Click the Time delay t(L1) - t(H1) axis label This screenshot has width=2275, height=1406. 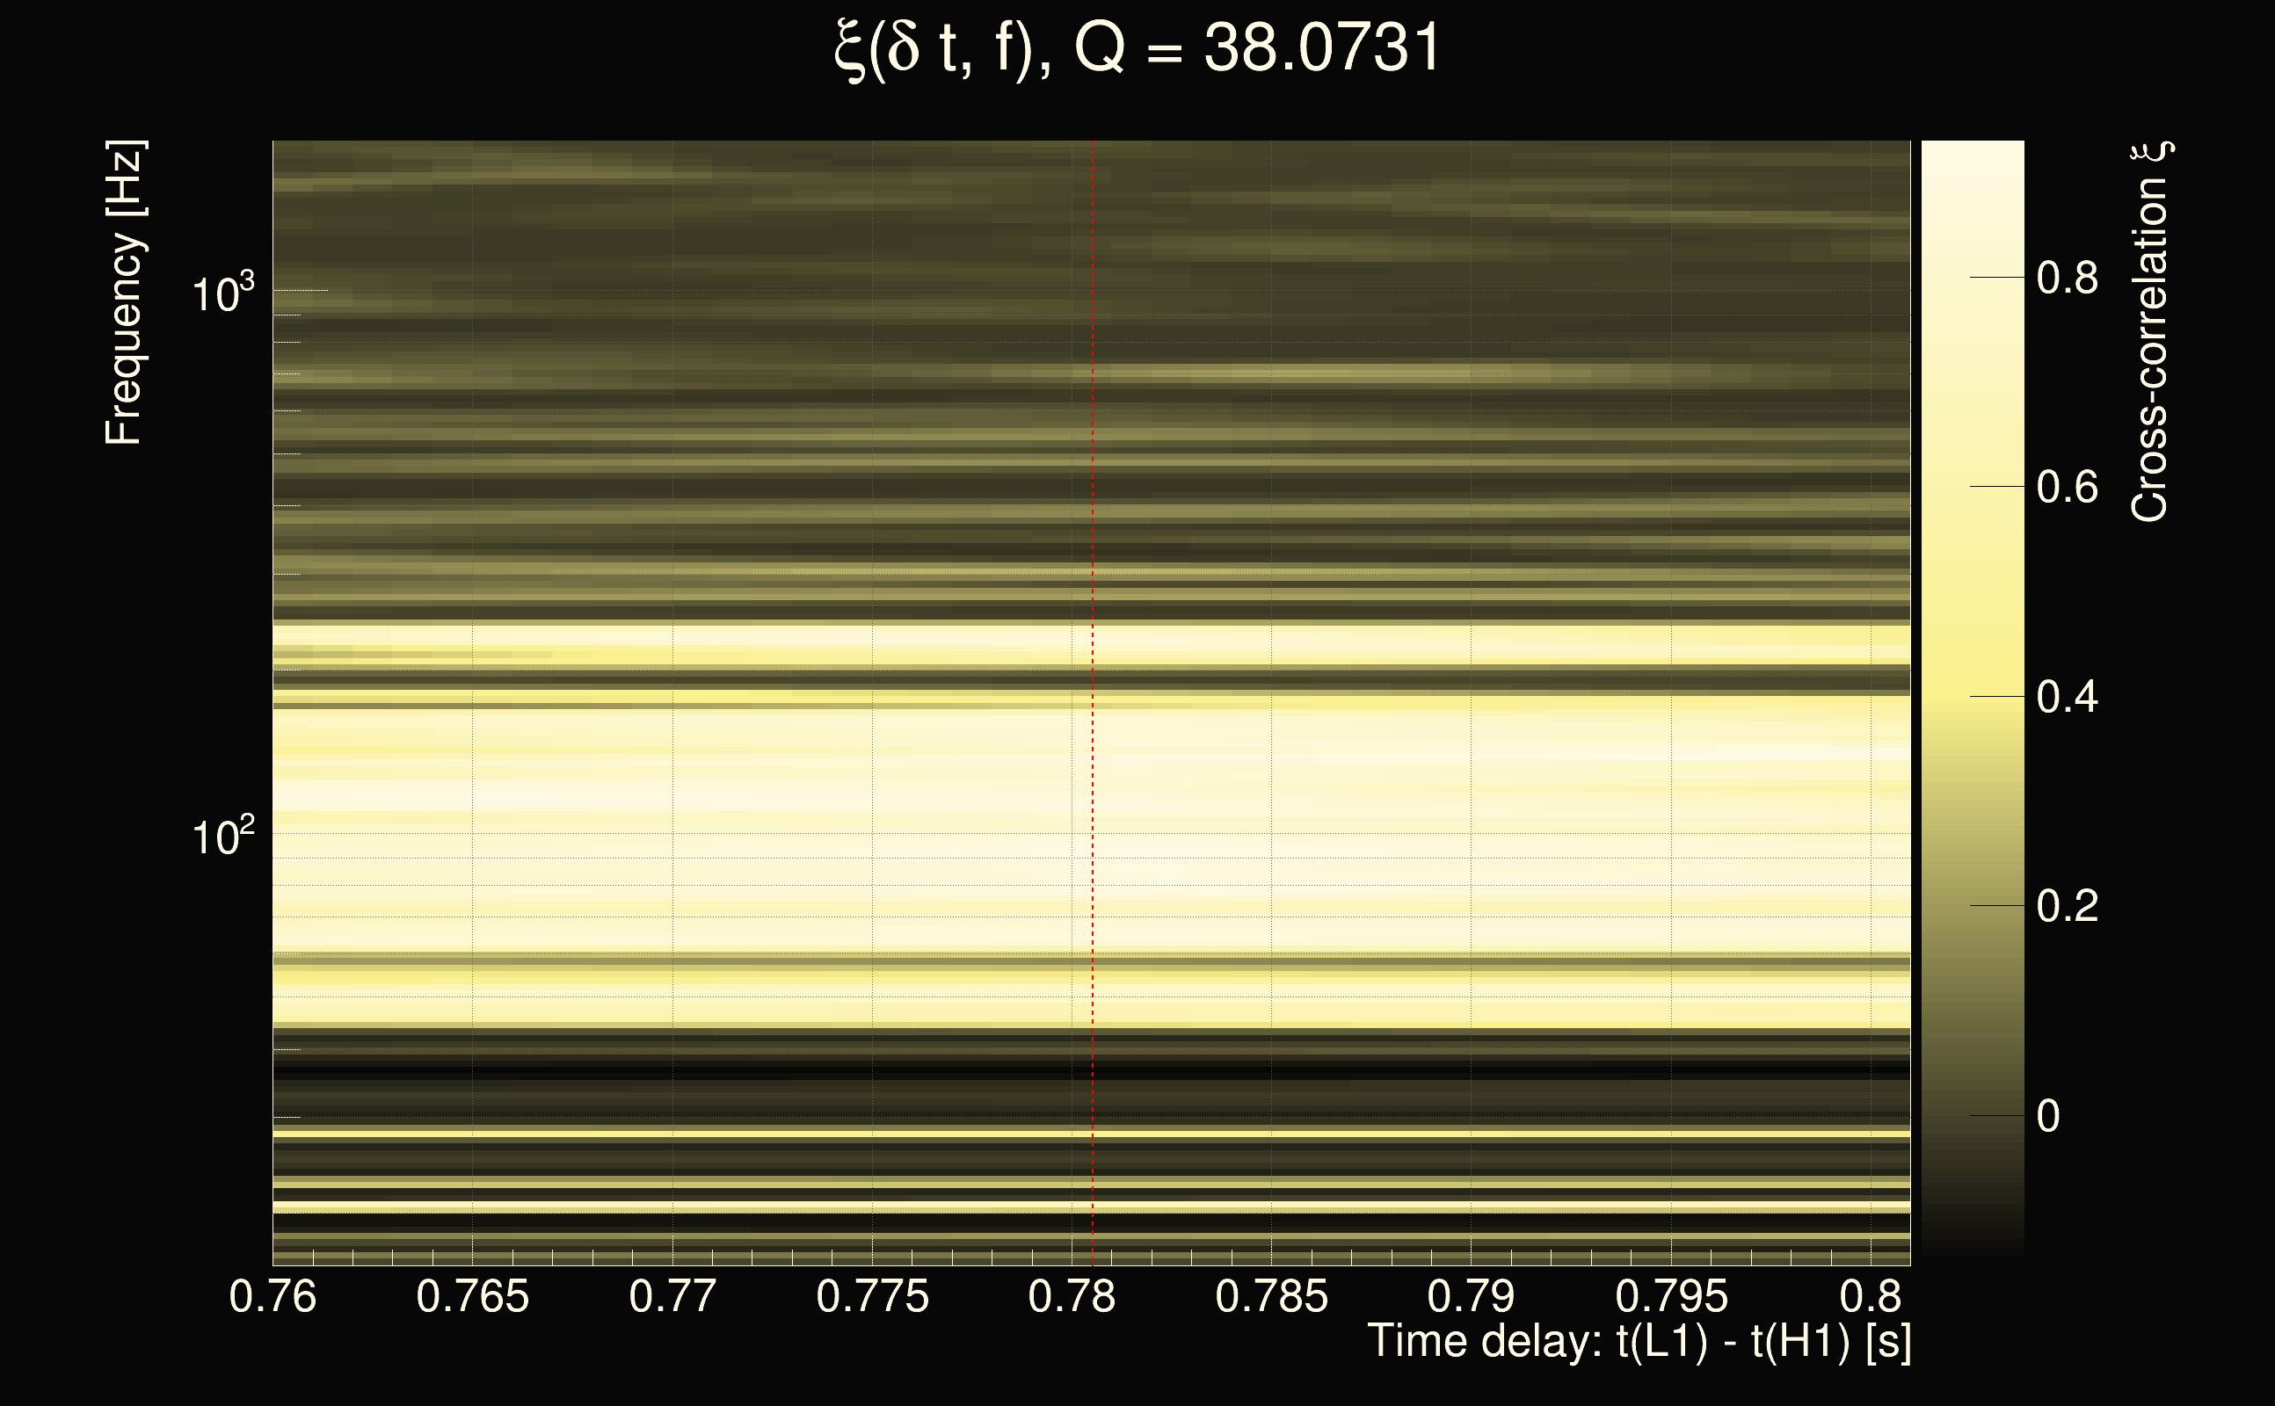tap(1639, 1342)
